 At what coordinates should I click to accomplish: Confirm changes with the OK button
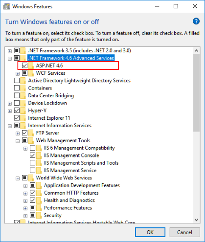(x=150, y=232)
